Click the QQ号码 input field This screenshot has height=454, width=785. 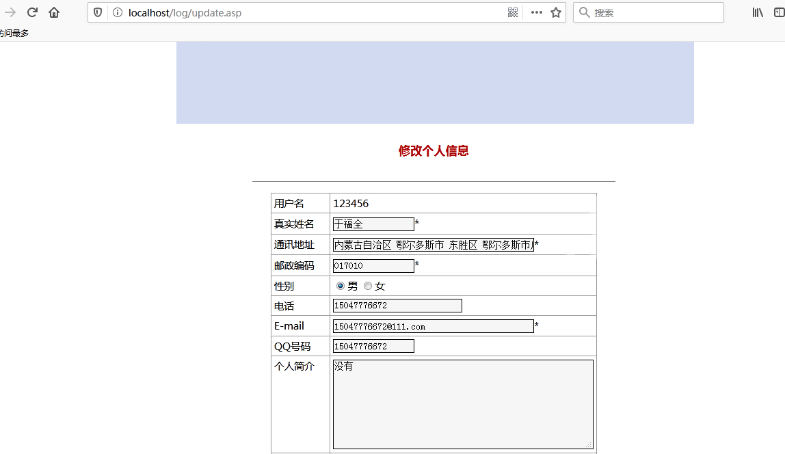(373, 346)
